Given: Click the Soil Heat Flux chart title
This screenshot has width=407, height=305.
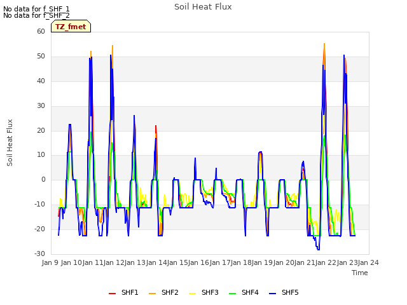Looking at the screenshot, I should (x=203, y=7).
